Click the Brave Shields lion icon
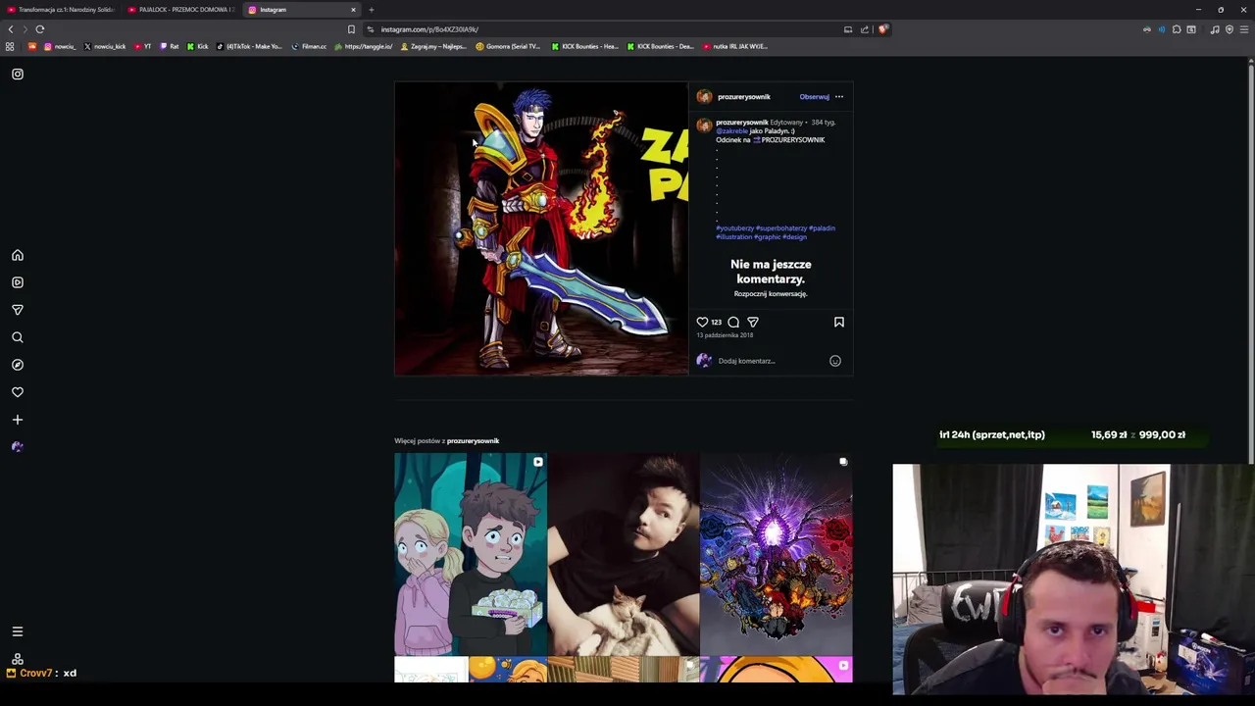 [882, 29]
